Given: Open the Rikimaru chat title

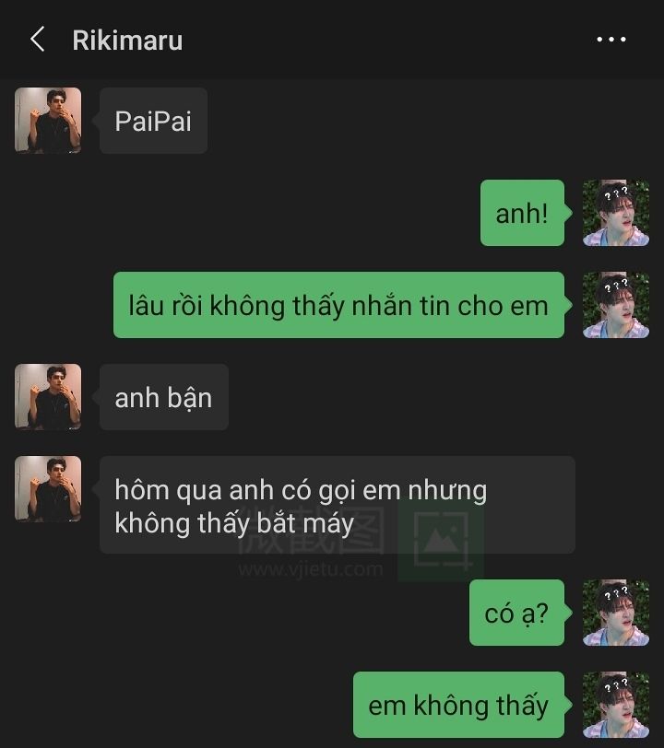Looking at the screenshot, I should [127, 41].
